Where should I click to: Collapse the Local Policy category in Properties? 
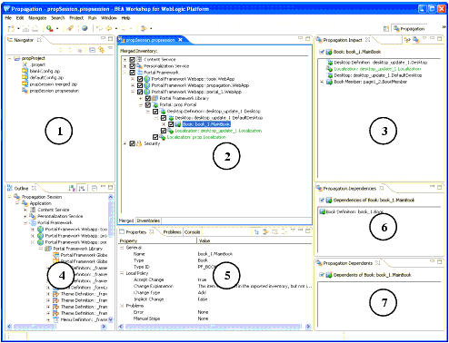coord(122,273)
